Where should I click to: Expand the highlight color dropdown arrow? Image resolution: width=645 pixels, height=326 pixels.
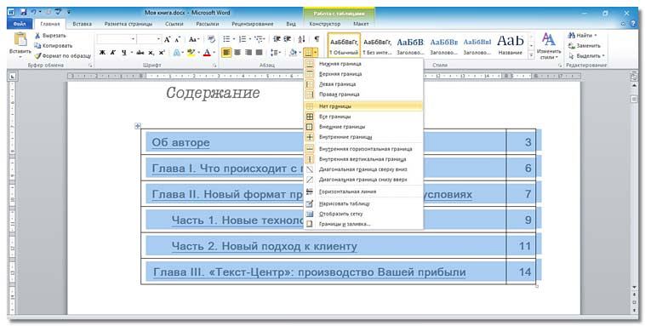click(x=198, y=53)
